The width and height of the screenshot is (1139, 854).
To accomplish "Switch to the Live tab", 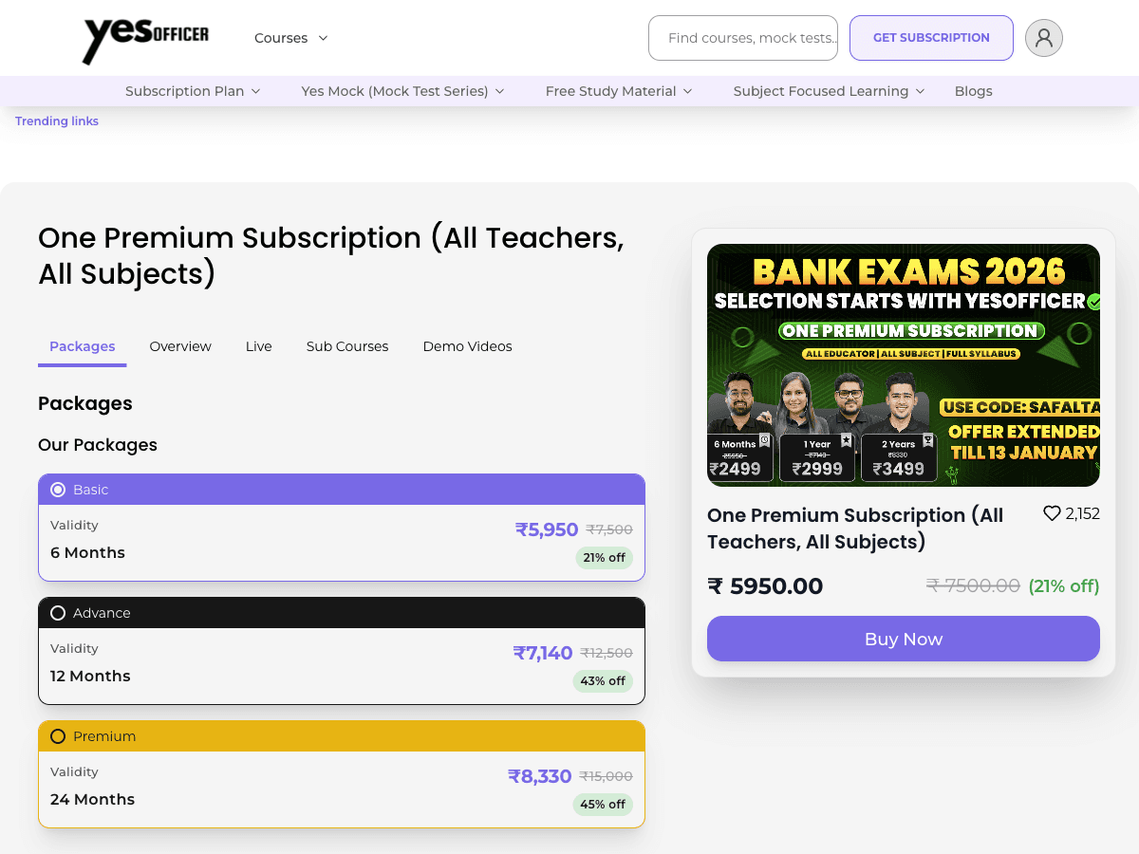I will [x=258, y=346].
